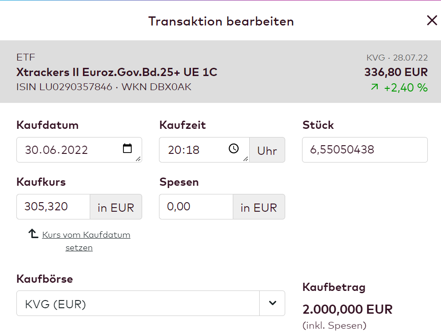Click the in EUR addon beside Spesen
This screenshot has width=441, height=336.
coord(259,208)
